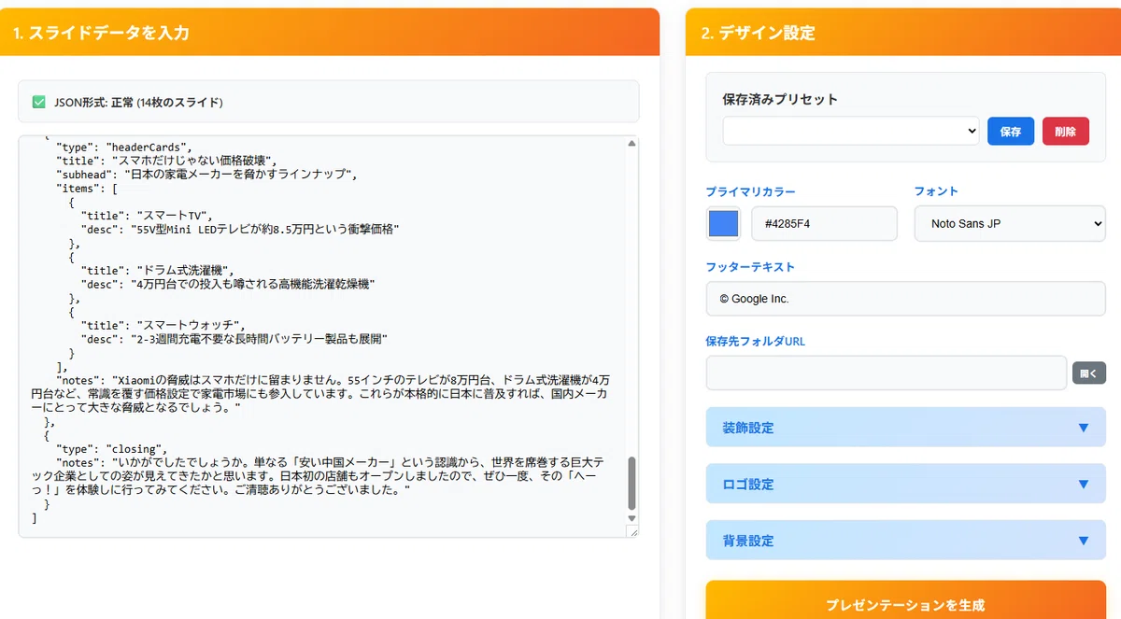The image size is (1121, 619).
Task: Expand the 背景設定 section
Action: pyautogui.click(x=906, y=541)
